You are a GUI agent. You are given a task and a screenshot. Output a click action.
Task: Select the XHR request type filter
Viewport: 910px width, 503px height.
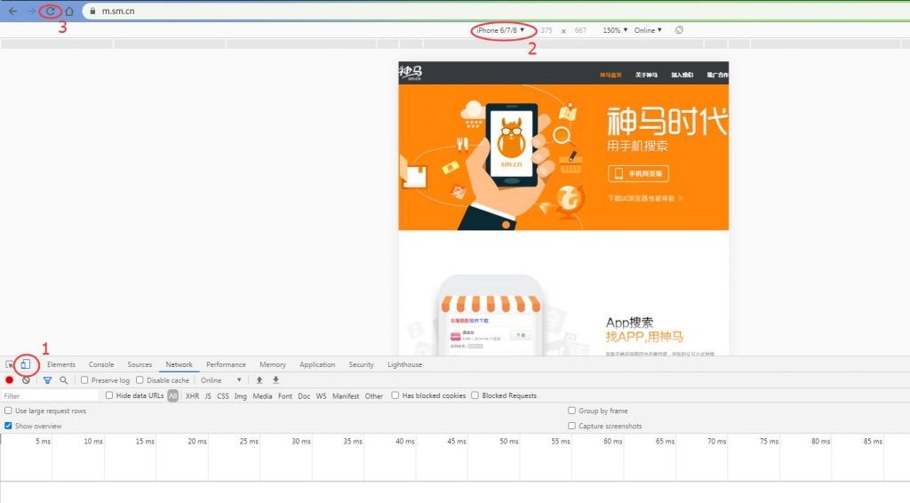pos(192,395)
